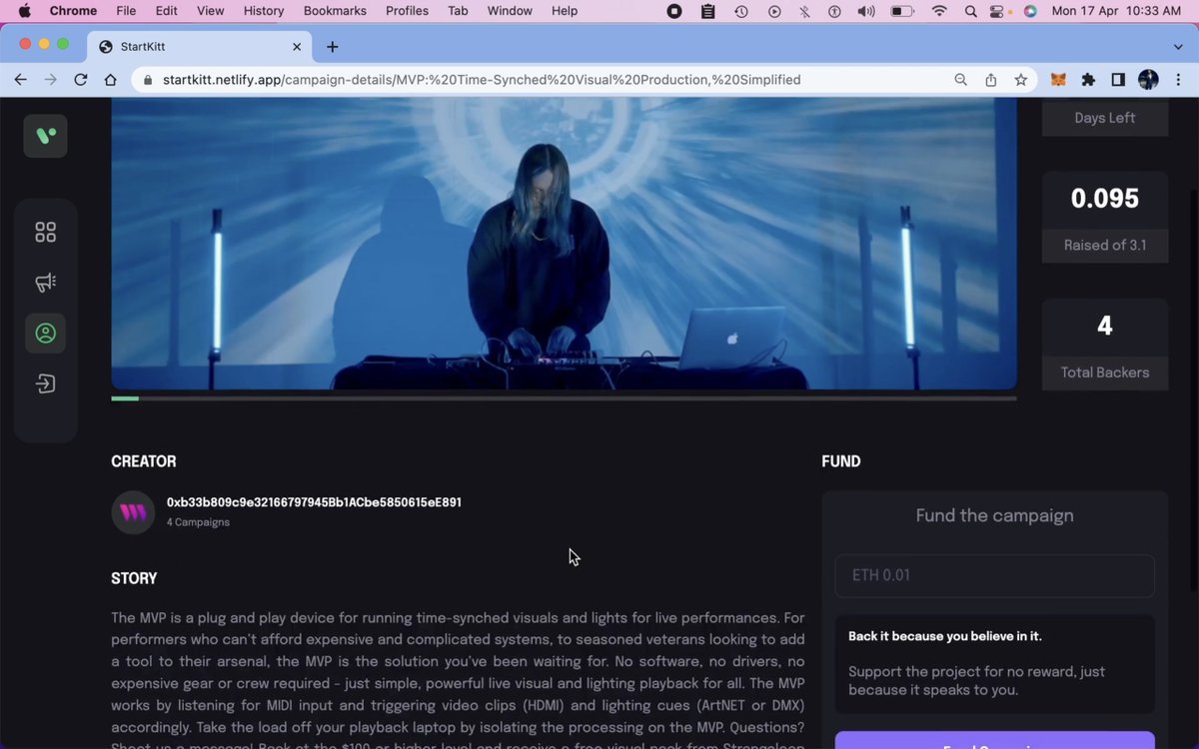Image resolution: width=1199 pixels, height=749 pixels.
Task: Open the Profiles menu
Action: [x=407, y=11]
